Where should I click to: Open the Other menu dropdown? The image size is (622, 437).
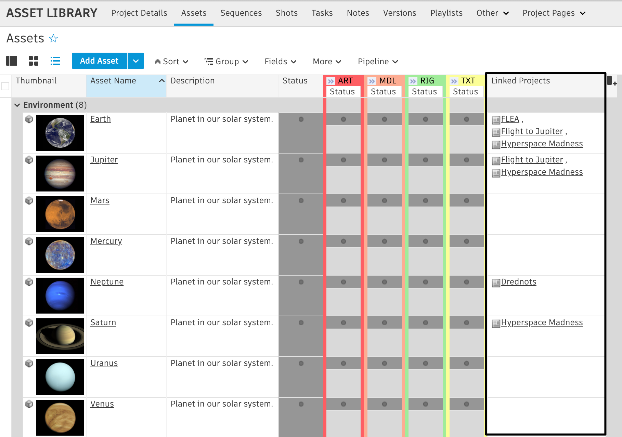pyautogui.click(x=493, y=13)
